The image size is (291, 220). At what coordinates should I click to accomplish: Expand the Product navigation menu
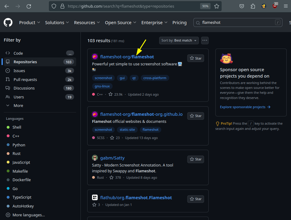click(29, 23)
